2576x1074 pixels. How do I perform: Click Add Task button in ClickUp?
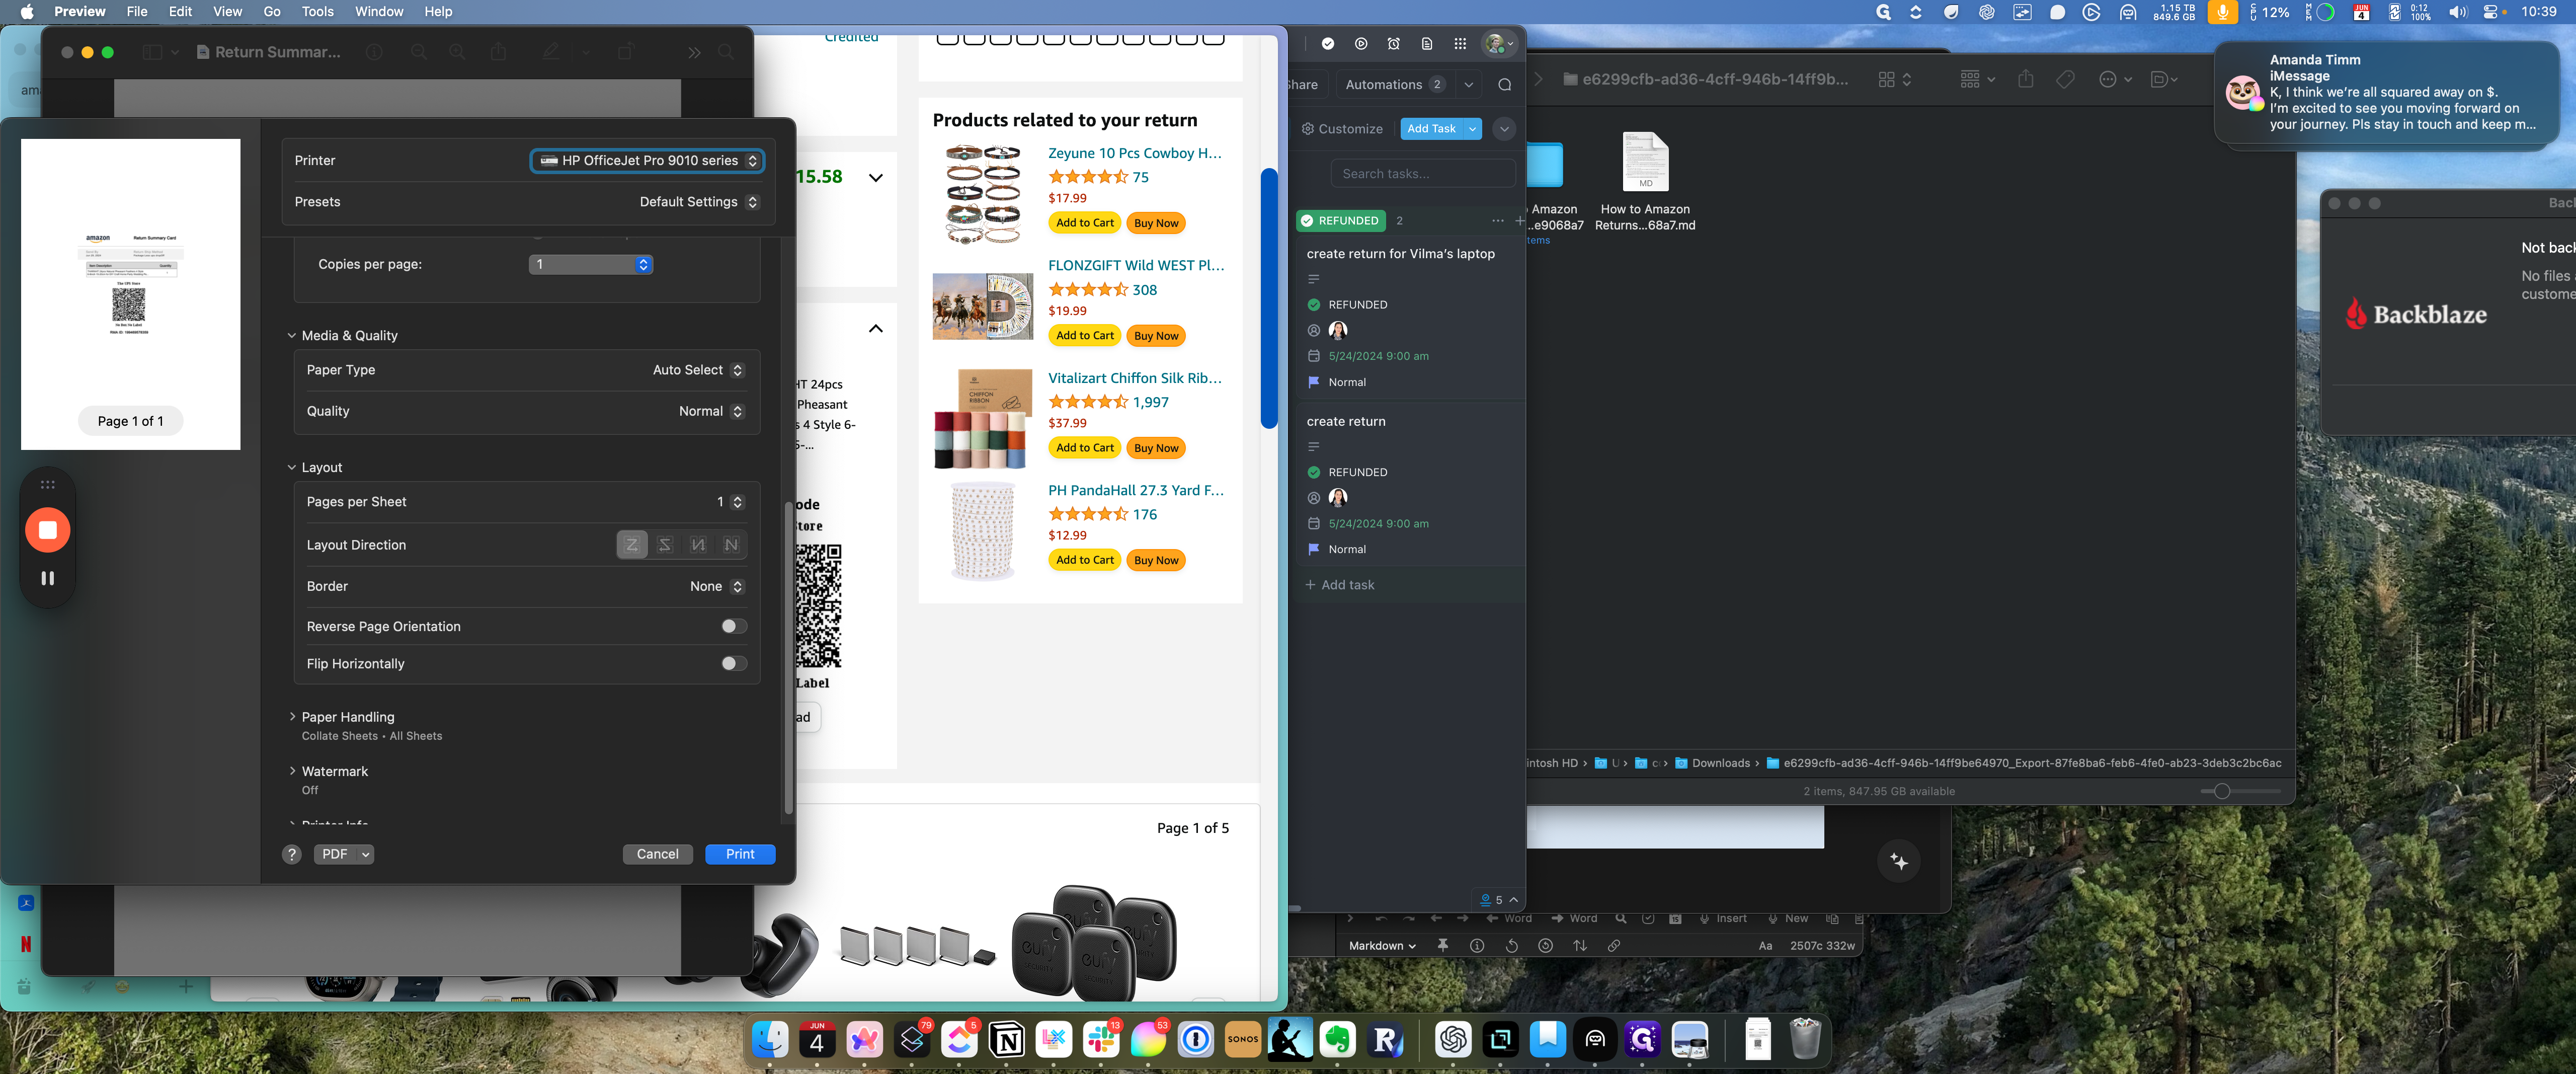[x=1431, y=128]
